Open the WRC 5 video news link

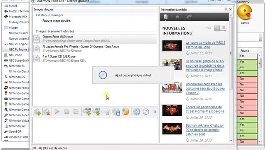[x=205, y=45]
